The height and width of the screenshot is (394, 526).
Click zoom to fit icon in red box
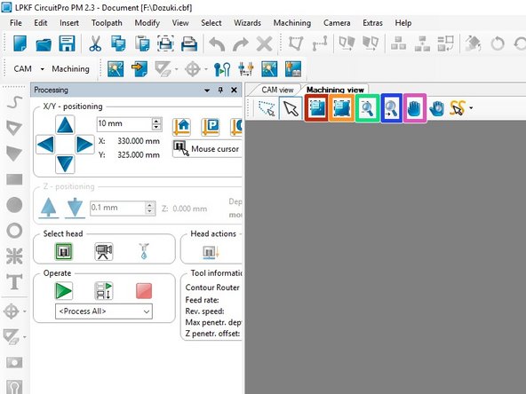point(316,108)
